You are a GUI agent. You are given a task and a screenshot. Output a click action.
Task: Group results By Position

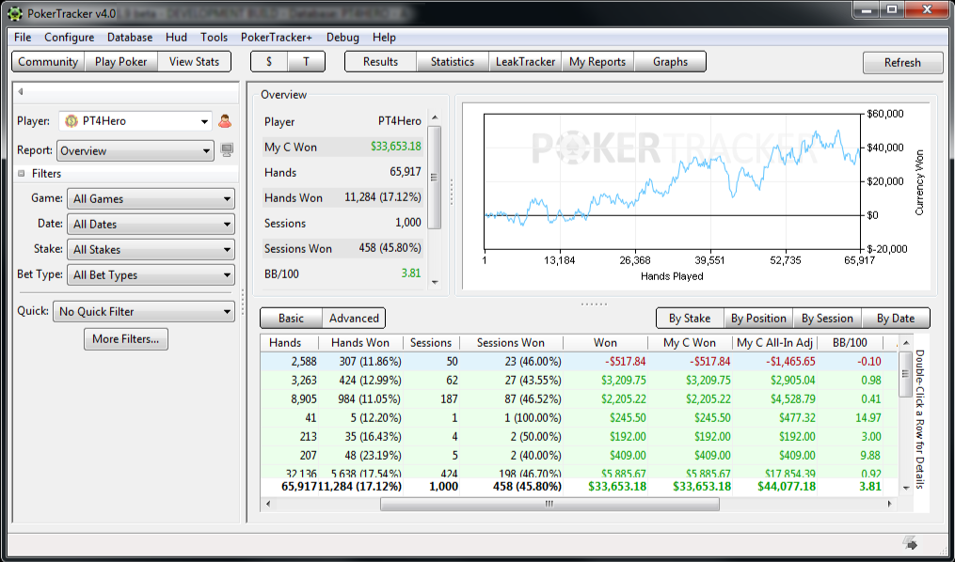pyautogui.click(x=758, y=318)
